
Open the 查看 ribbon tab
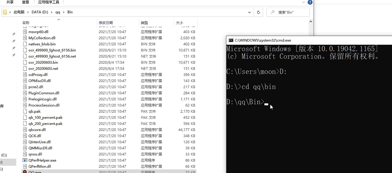(25, 2)
